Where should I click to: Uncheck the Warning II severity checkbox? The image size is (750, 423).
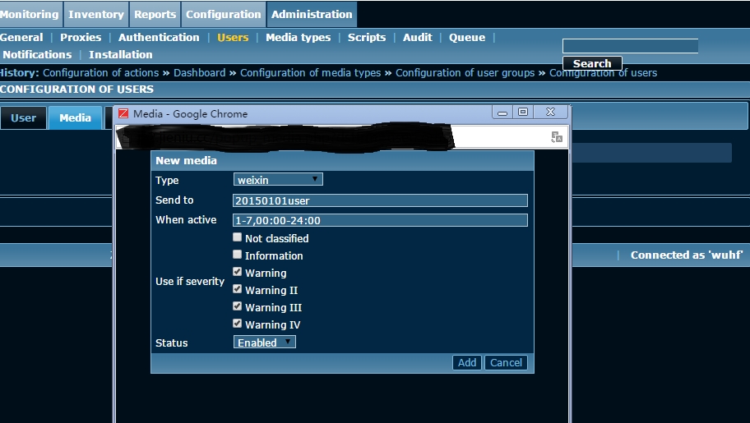[x=237, y=288]
